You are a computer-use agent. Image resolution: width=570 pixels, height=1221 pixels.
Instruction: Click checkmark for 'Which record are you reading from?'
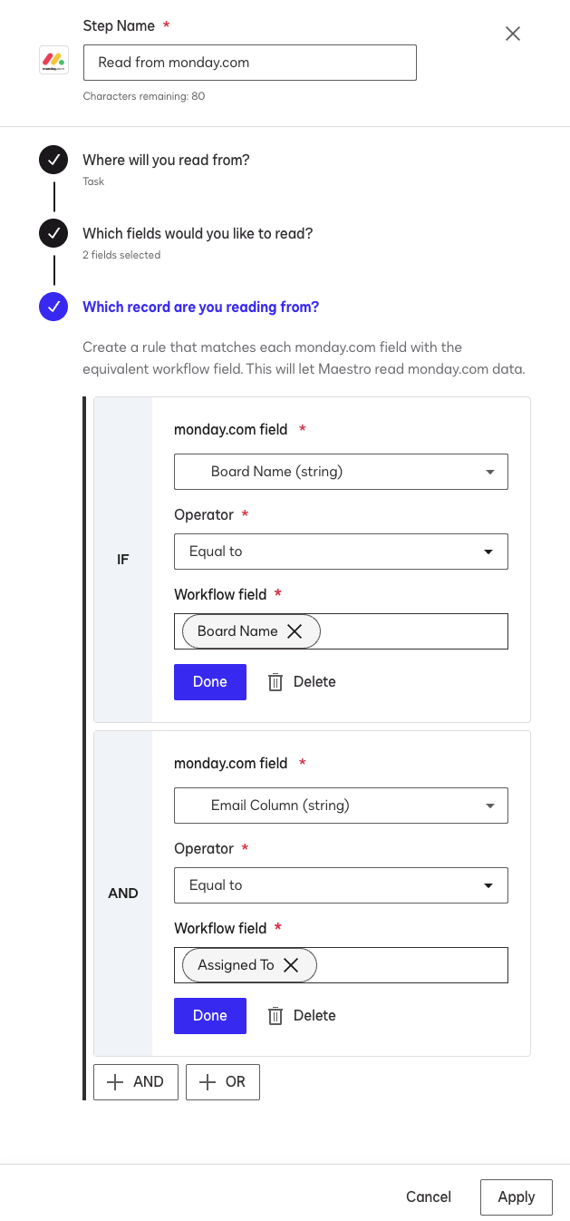tap(53, 307)
